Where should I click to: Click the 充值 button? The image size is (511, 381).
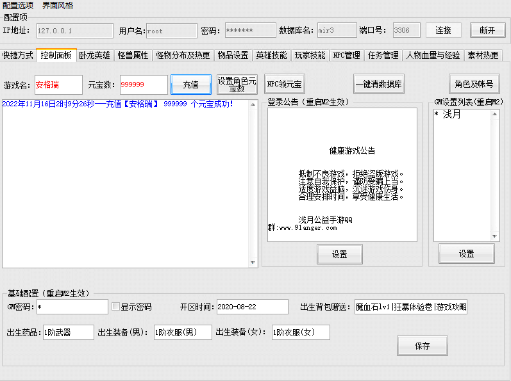[190, 85]
